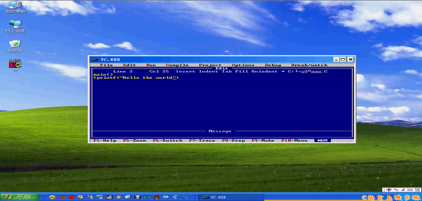
Task: Toggle the IME Chinese/English mode button
Action: 389,189
